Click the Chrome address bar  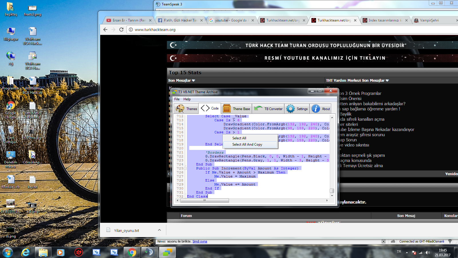point(292,30)
